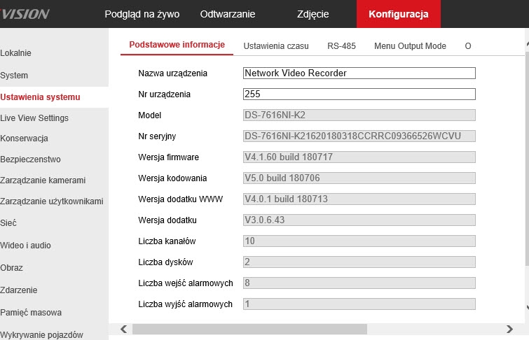Viewport: 529px width, 340px height.
Task: Select the Konfiguracja tab
Action: [398, 14]
